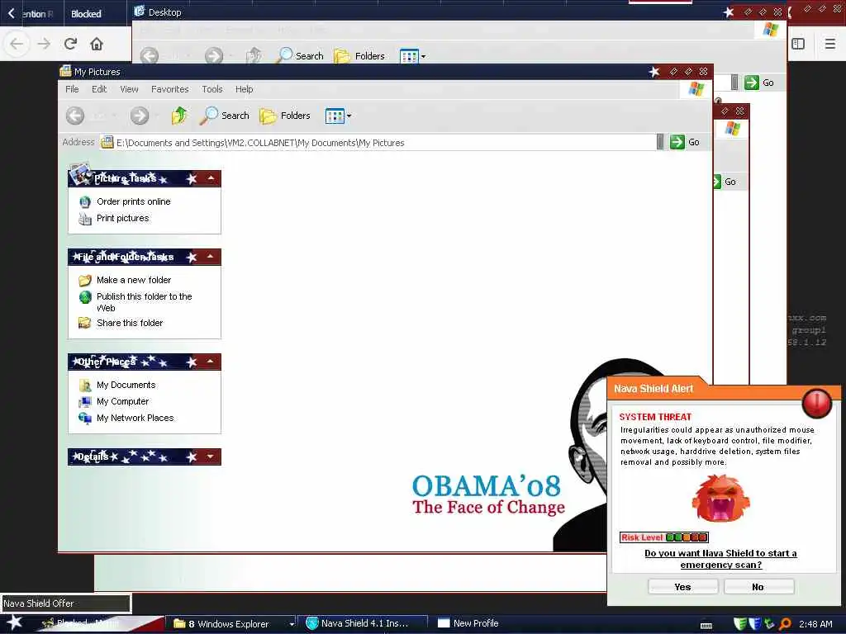Open the Tools menu

[x=212, y=89]
